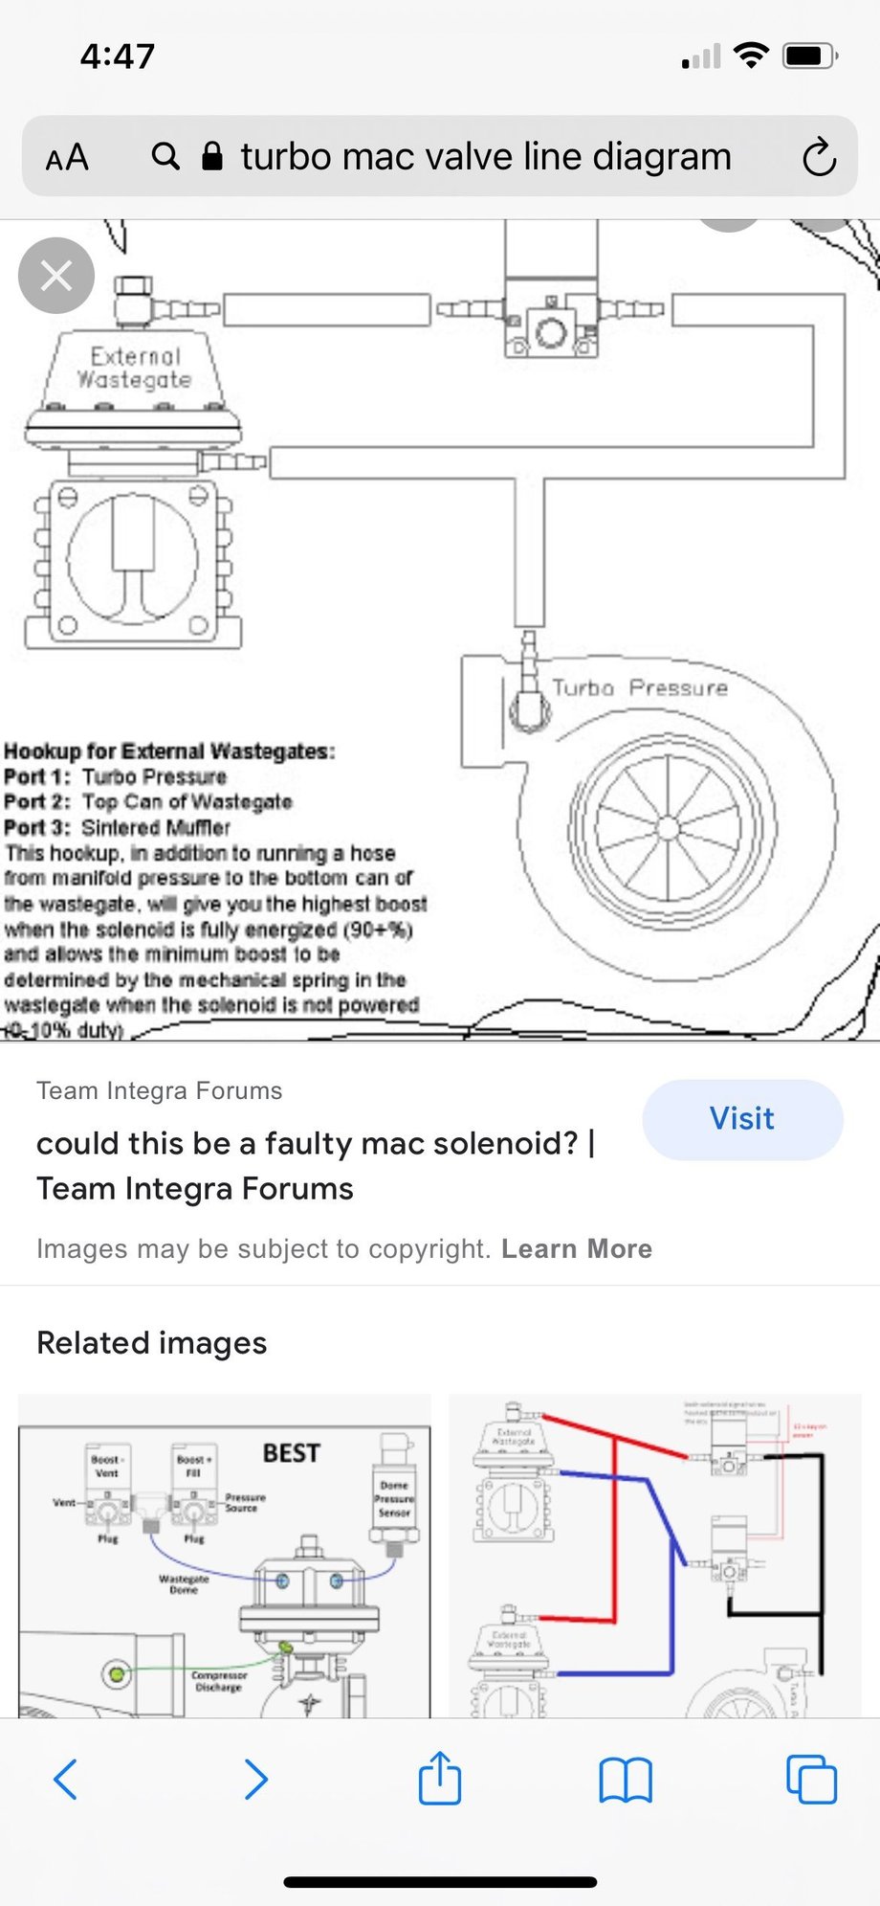Screen dimensions: 880x1906
Task: Open the red and blue hose diagram thumbnail
Action: [654, 1556]
